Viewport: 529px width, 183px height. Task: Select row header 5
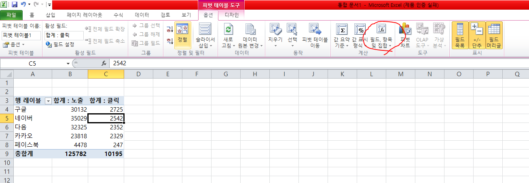click(6, 119)
